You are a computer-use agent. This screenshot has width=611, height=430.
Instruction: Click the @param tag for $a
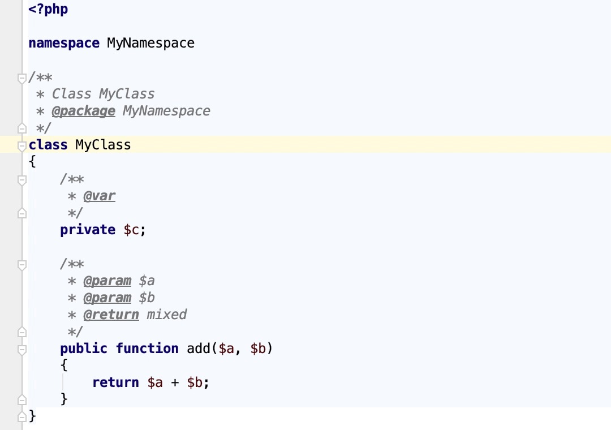(x=107, y=281)
